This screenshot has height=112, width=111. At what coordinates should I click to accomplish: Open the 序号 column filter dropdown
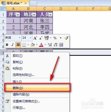[18, 15]
